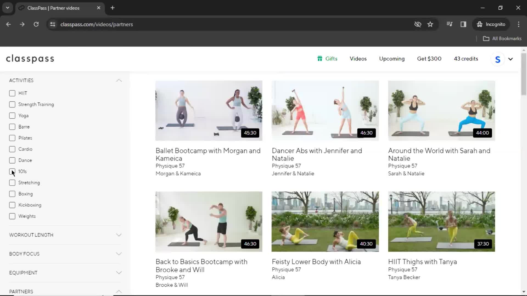Image resolution: width=527 pixels, height=296 pixels.
Task: Open Around the World video thumbnail
Action: tap(442, 111)
